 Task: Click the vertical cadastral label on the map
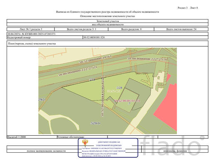(103, 96)
